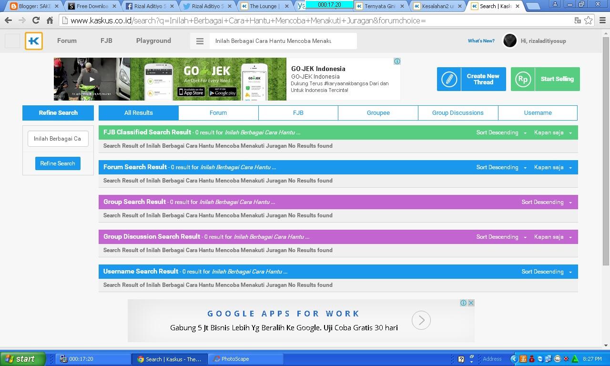610x366 pixels.
Task: Open the Windows start button
Action: [22, 359]
